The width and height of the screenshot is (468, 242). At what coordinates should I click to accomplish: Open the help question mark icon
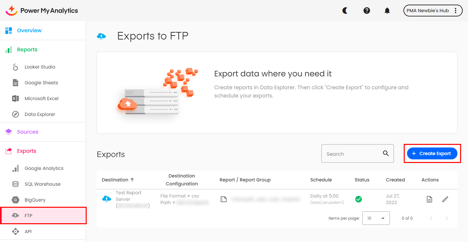click(x=366, y=11)
